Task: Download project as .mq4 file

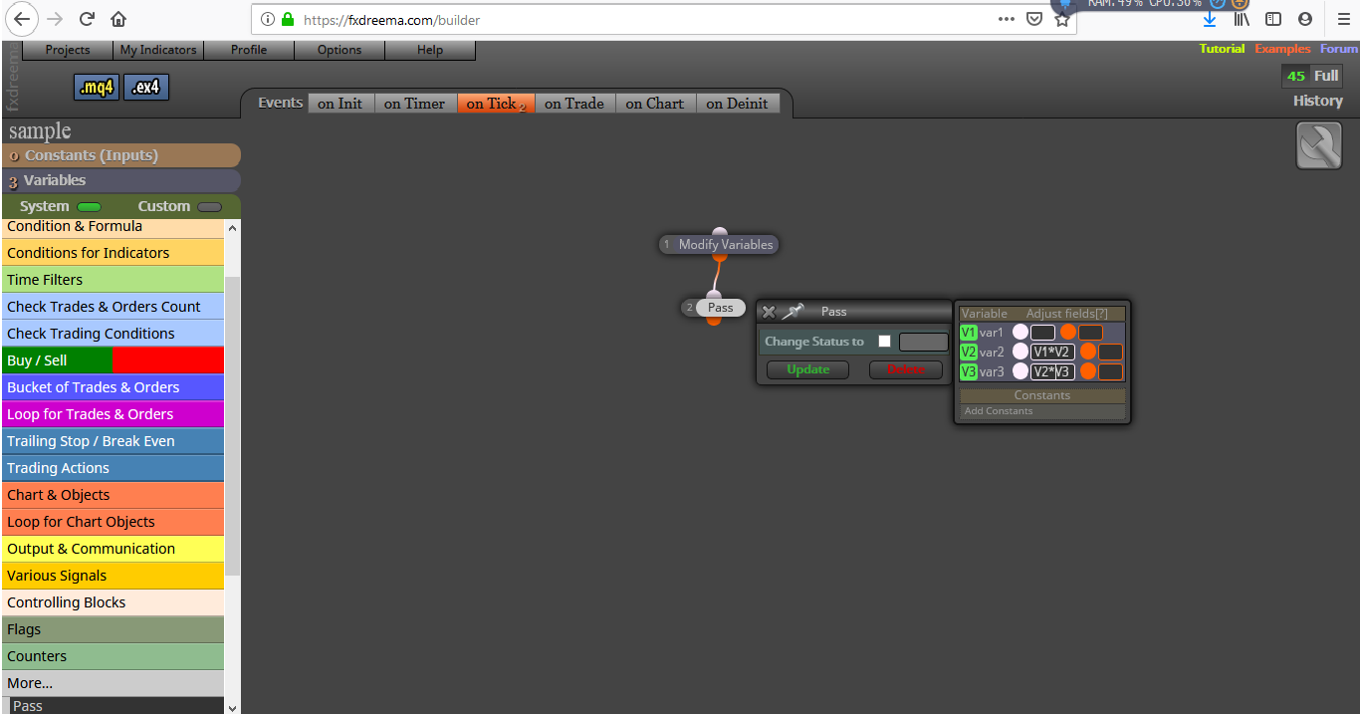Action: (x=97, y=88)
